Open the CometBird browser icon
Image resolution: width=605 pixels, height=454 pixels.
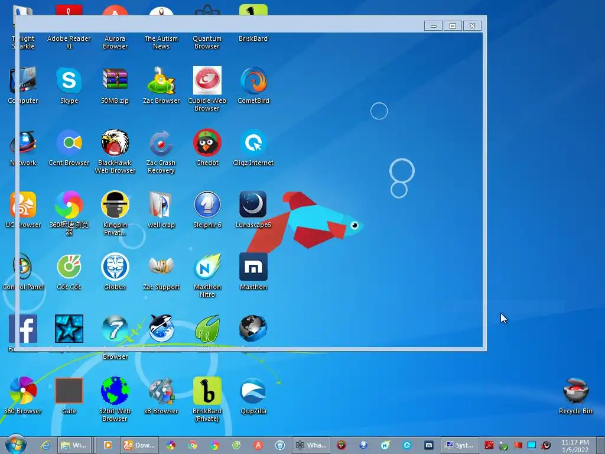click(253, 85)
